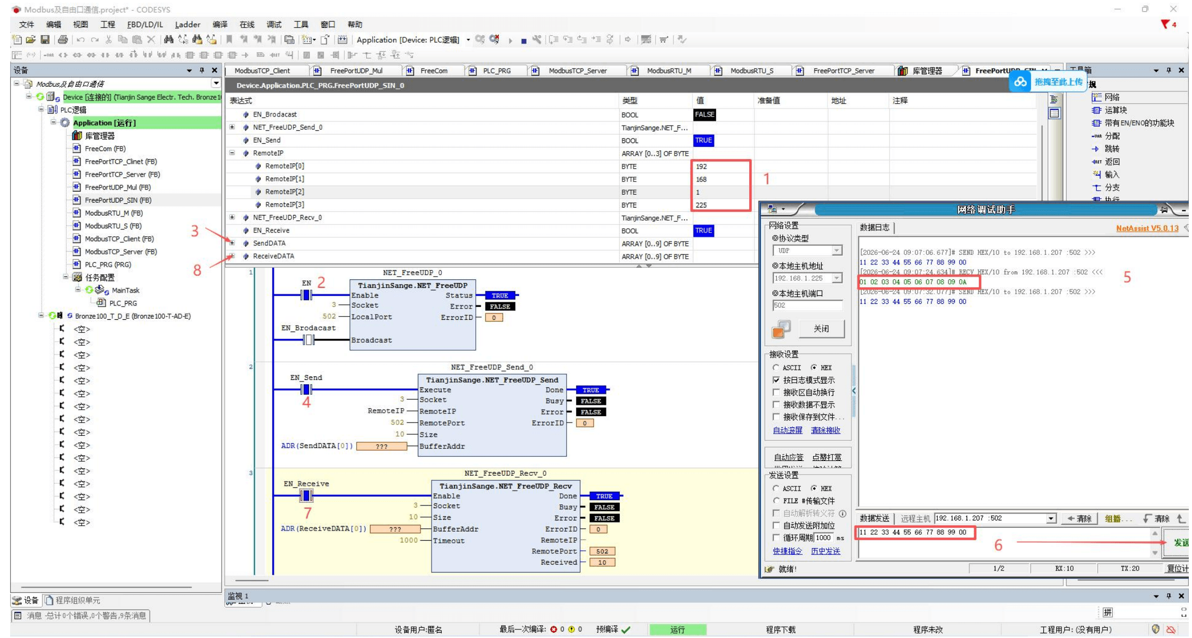Open the remote host 192.168.1.207 :502 dropdown
Screen dimensions: 1192x638
pos(1051,518)
